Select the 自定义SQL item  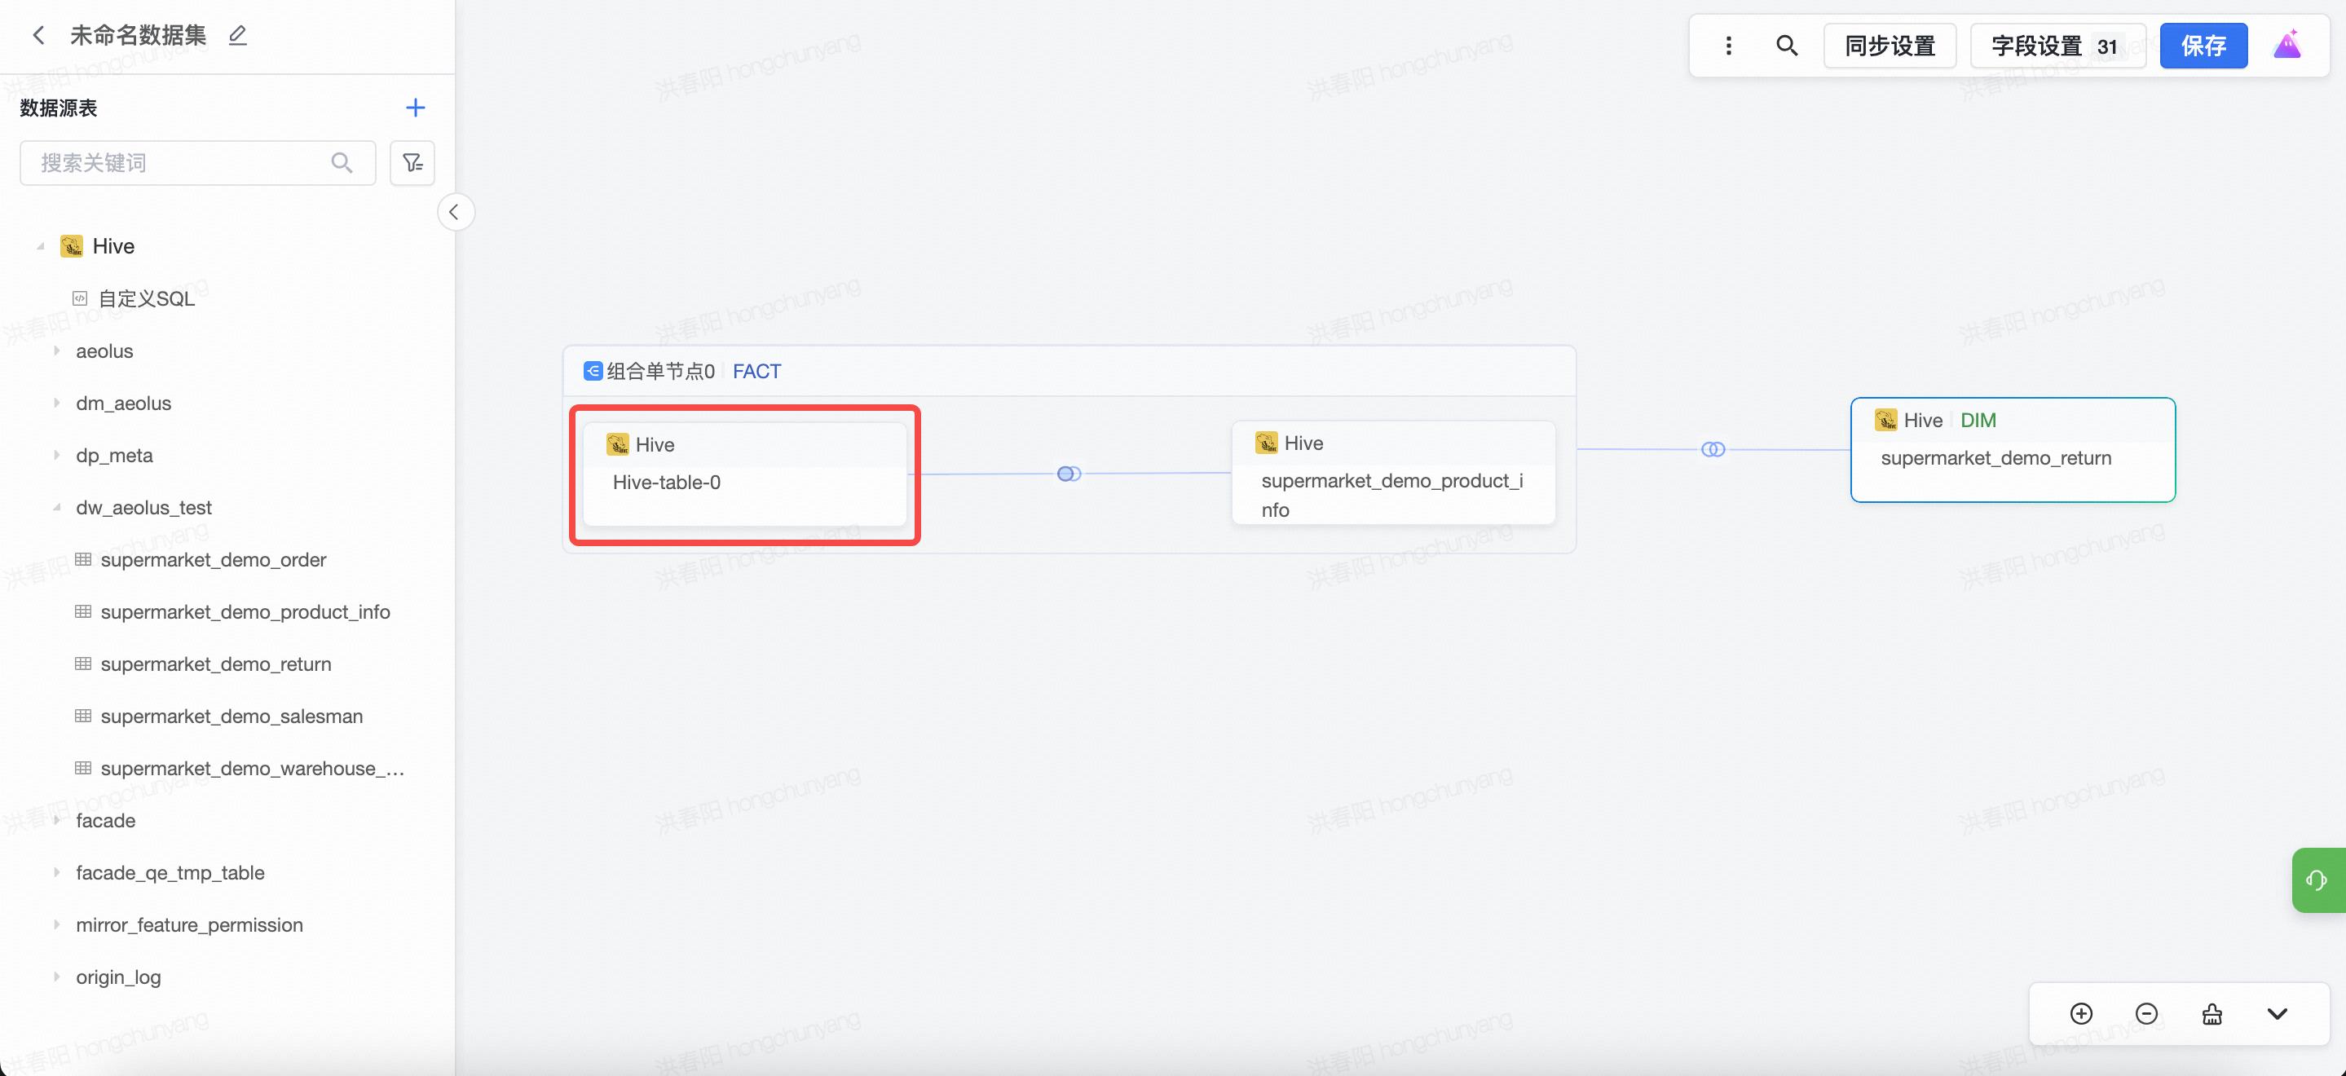click(146, 298)
